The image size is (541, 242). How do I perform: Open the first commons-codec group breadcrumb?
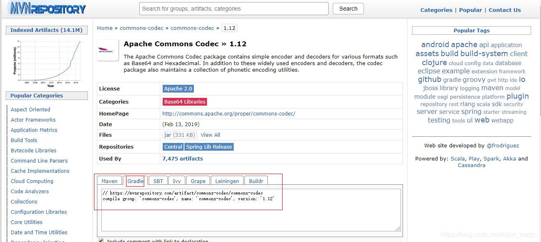point(142,28)
